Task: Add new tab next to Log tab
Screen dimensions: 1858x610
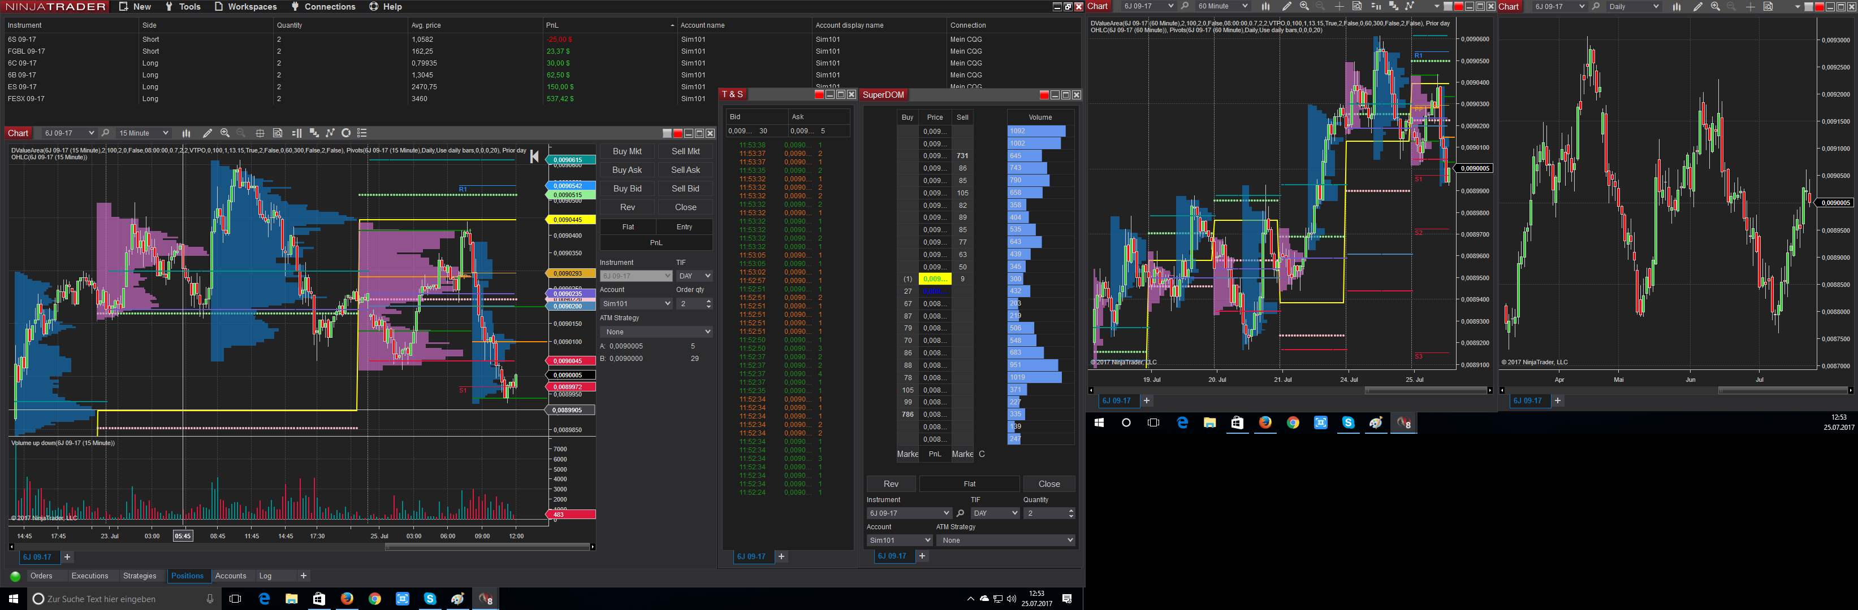Action: tap(304, 576)
